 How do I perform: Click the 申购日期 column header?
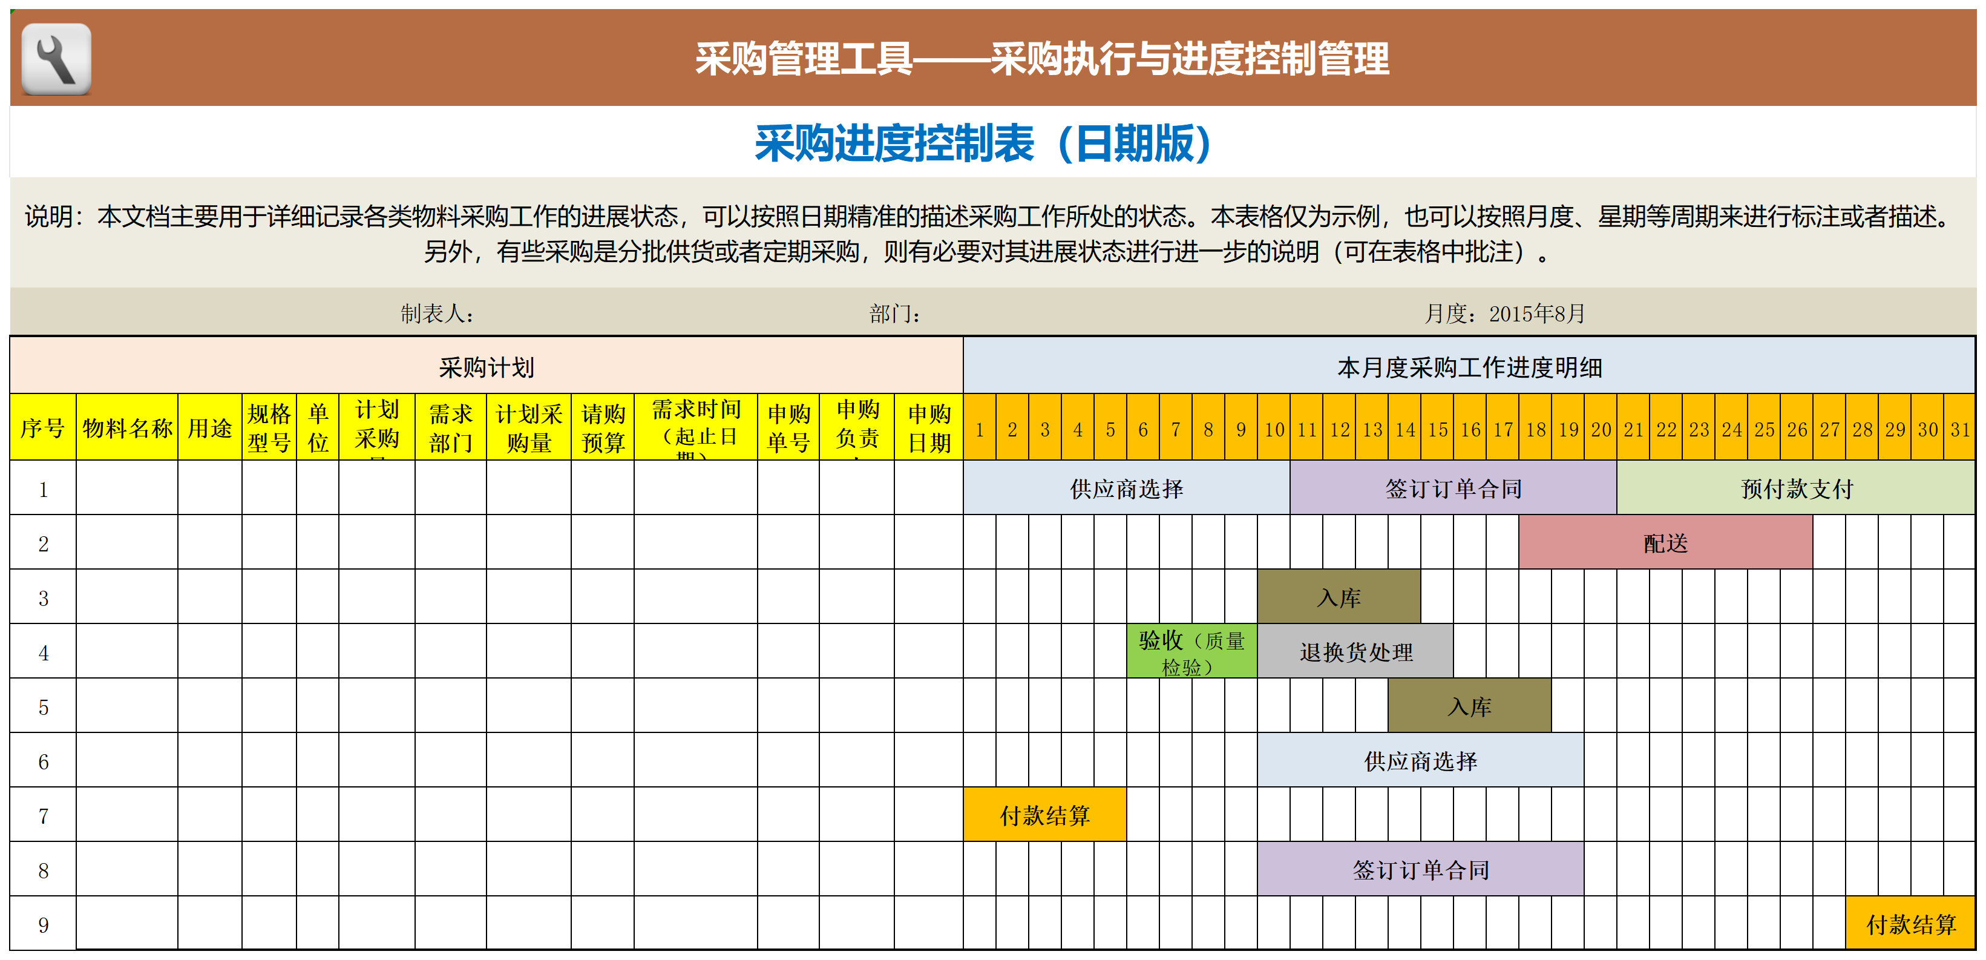tap(929, 428)
